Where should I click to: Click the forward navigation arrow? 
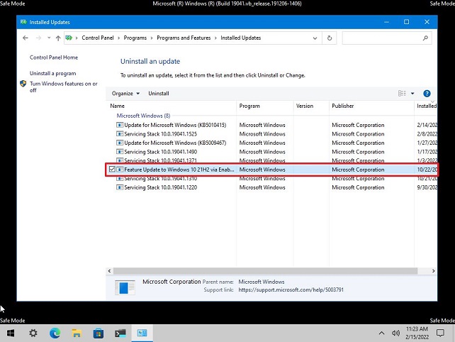point(38,38)
